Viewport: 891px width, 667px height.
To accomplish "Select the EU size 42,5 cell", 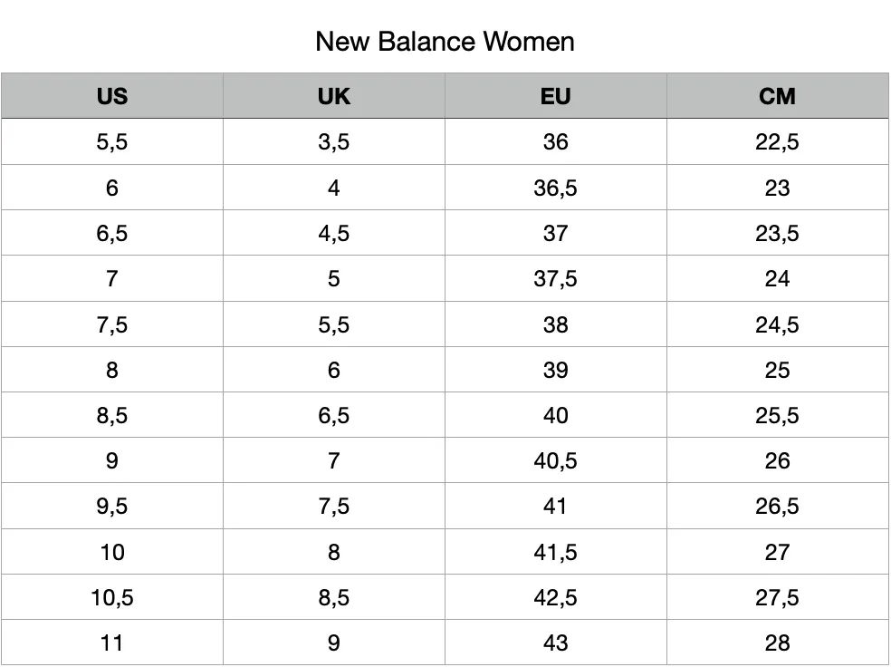I will point(555,597).
